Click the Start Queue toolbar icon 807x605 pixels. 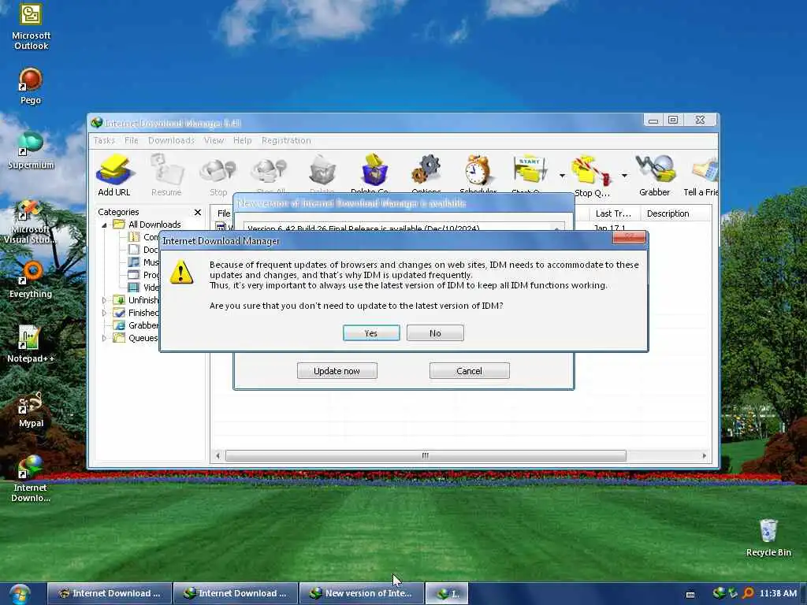click(529, 173)
